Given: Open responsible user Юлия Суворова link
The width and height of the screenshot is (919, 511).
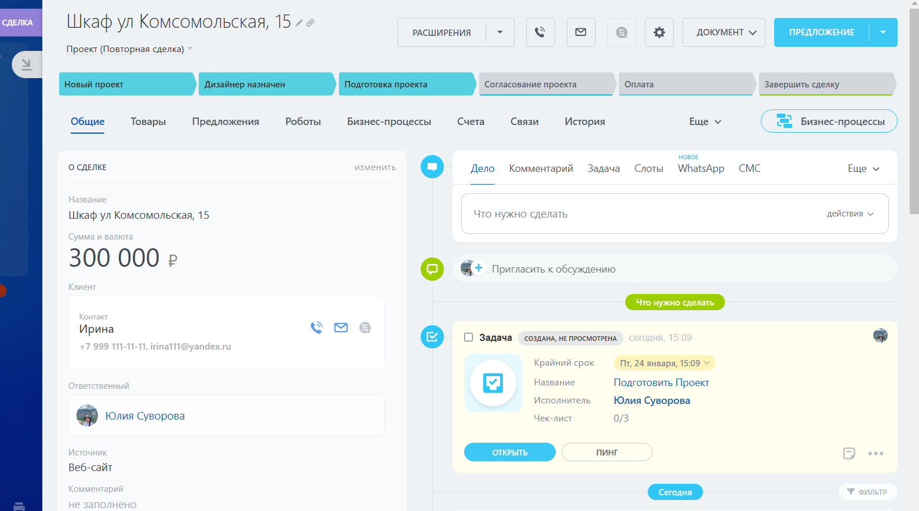Looking at the screenshot, I should pyautogui.click(x=145, y=416).
